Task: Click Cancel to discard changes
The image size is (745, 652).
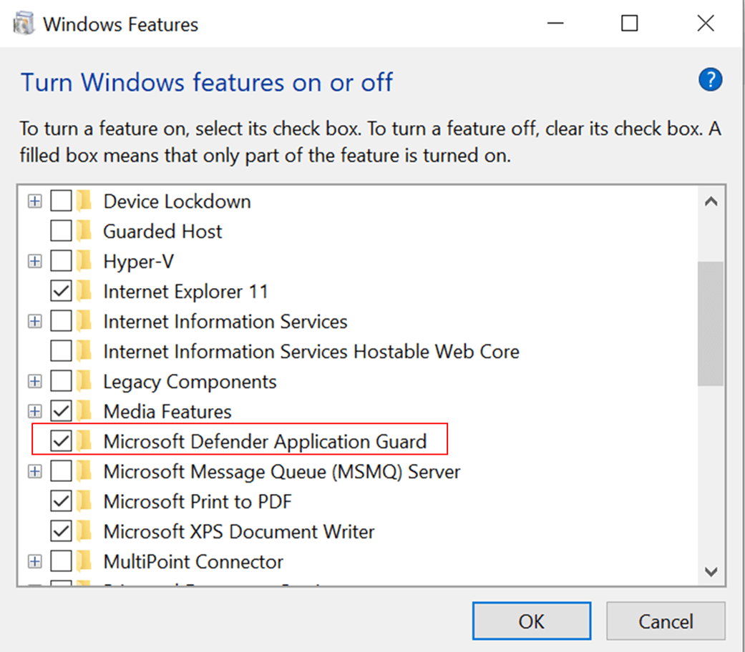Action: pos(666,621)
